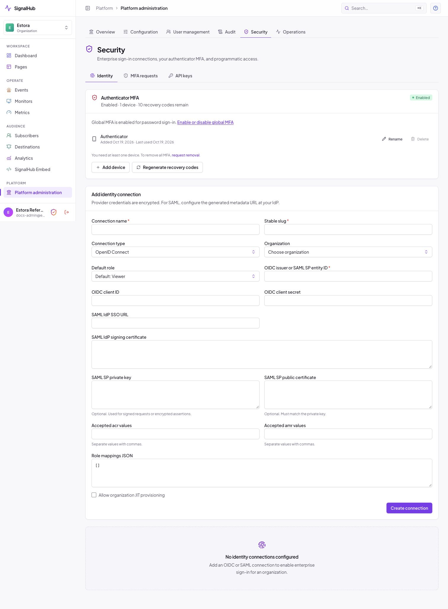Switch to the Configuration tab
448x609 pixels.
(140, 32)
